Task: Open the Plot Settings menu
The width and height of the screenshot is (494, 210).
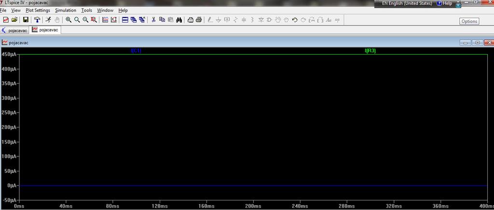Action: (x=38, y=11)
